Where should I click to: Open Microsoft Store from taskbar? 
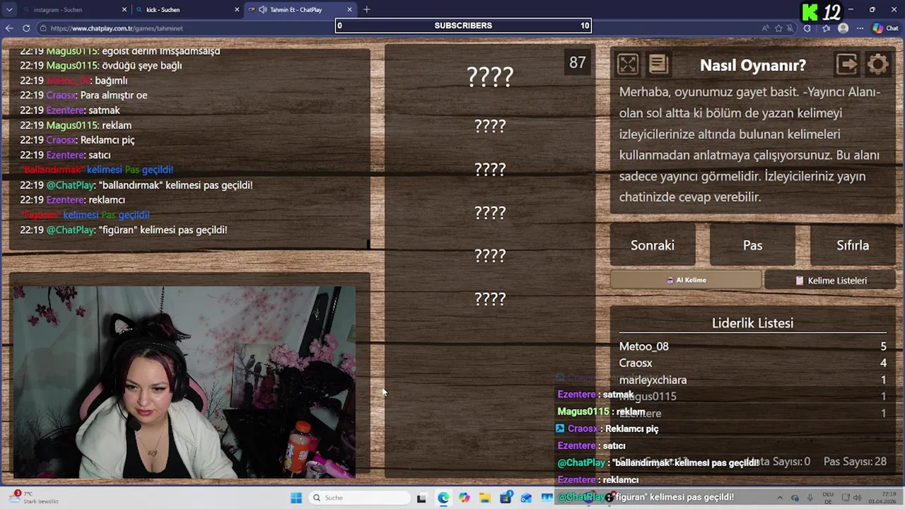click(506, 498)
